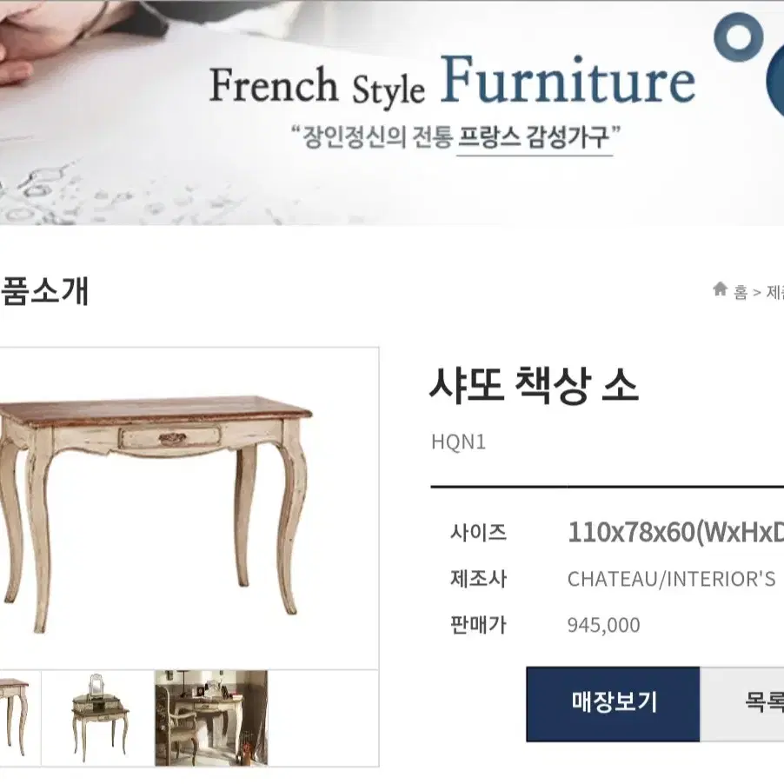784x784 pixels.
Task: Open the product breadcrumb link after 홈
Action: click(775, 291)
